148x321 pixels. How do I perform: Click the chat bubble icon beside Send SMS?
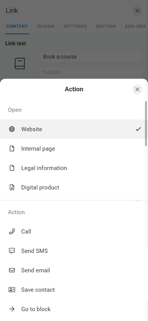(x=12, y=251)
